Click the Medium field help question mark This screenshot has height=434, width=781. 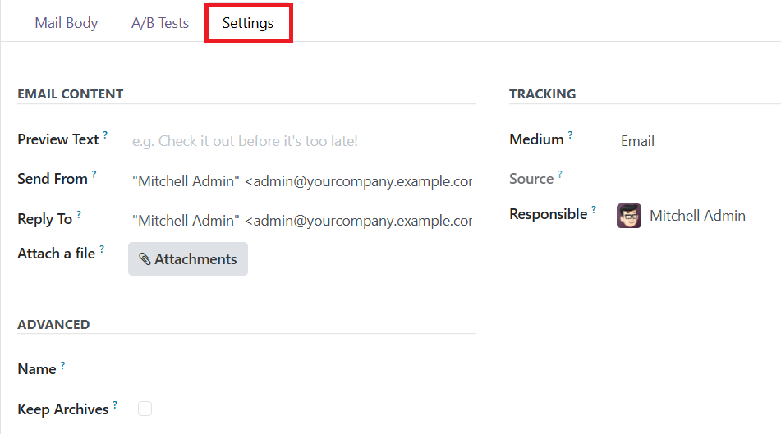point(570,135)
